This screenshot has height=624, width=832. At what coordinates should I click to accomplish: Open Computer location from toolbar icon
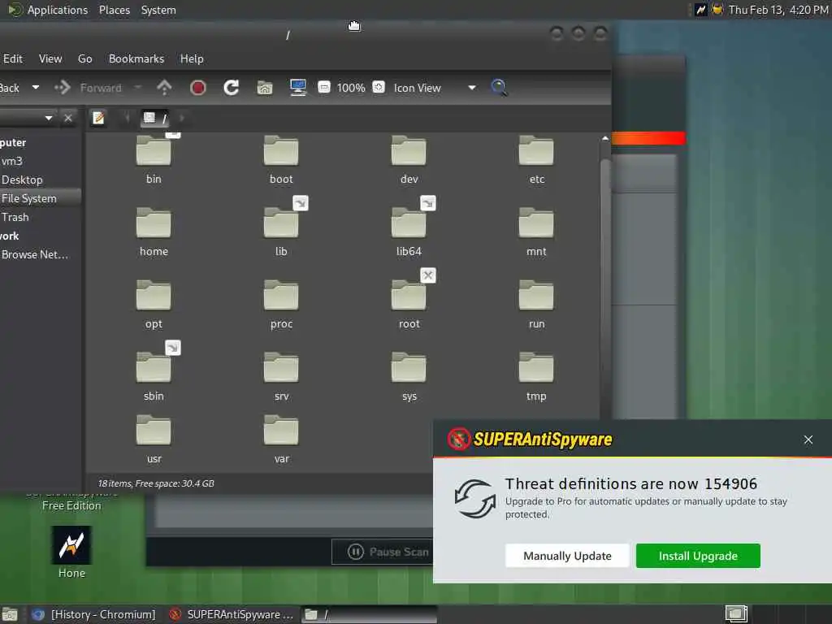[297, 88]
